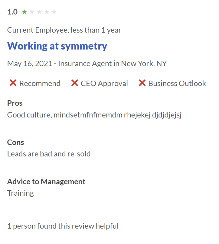This screenshot has width=219, height=244.
Task: Click the red X beside CEO Approval
Action: point(75,83)
